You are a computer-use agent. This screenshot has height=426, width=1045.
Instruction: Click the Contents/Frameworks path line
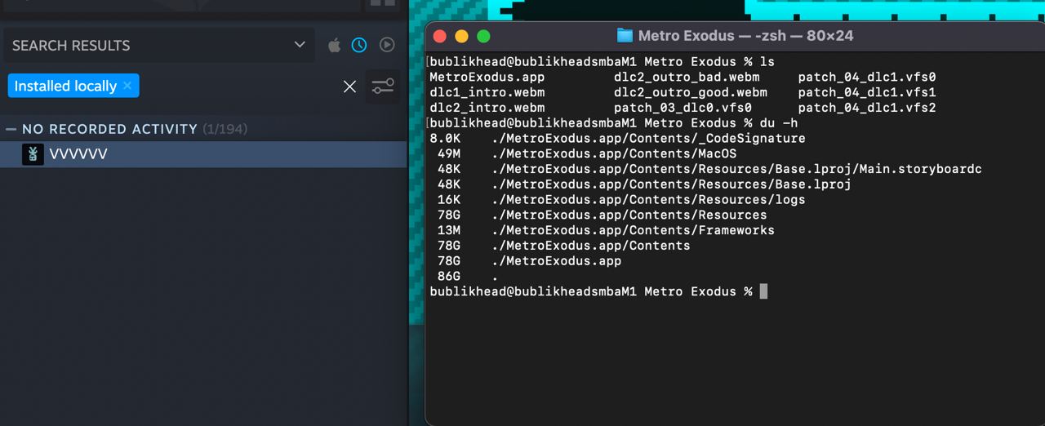[633, 230]
